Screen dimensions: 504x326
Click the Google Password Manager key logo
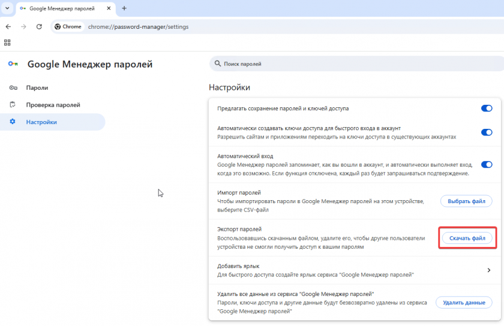point(13,64)
